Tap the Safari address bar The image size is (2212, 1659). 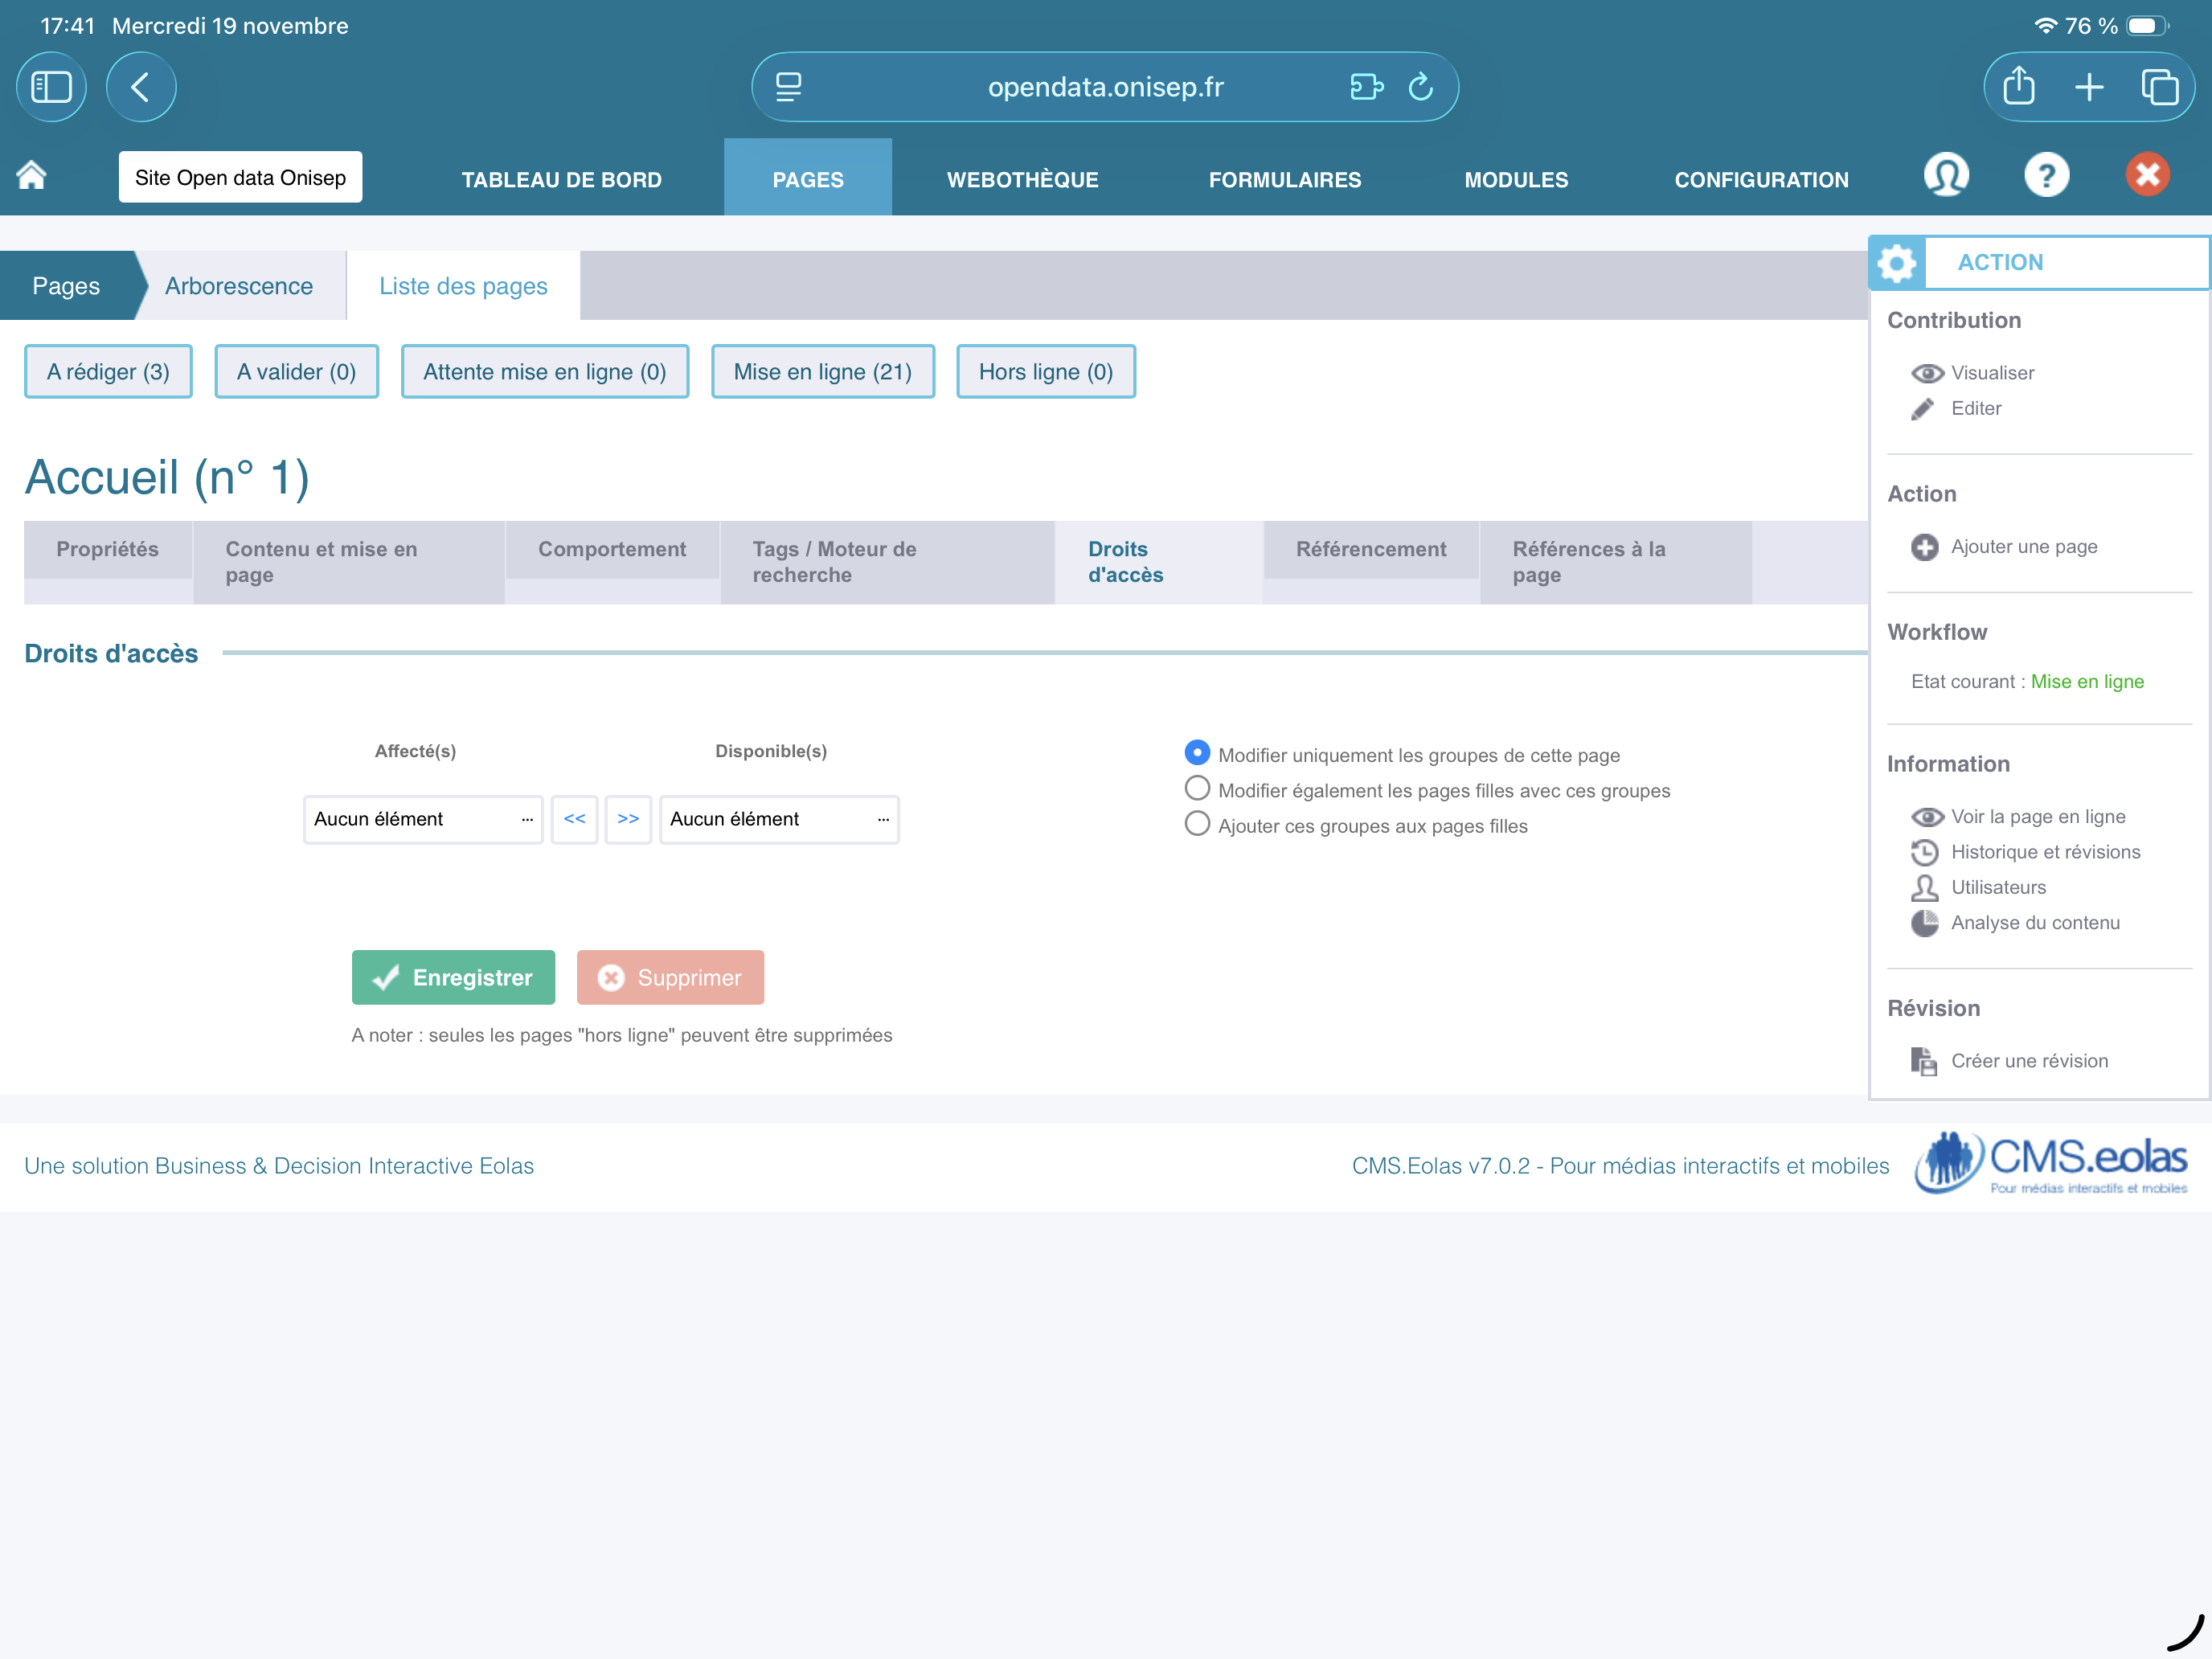pos(1104,87)
